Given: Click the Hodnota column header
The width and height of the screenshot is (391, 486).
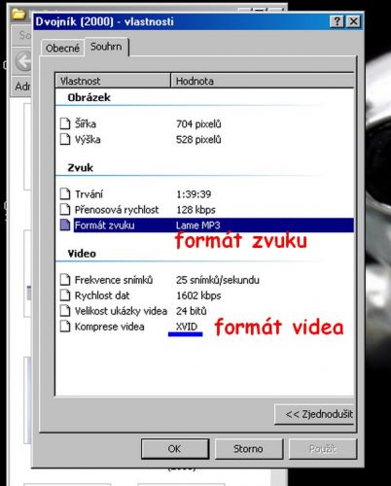Looking at the screenshot, I should click(262, 81).
